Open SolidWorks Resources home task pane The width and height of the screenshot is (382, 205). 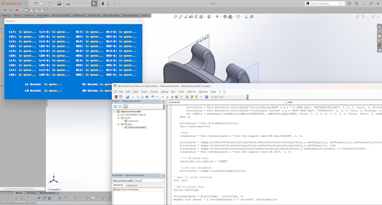pos(380,26)
